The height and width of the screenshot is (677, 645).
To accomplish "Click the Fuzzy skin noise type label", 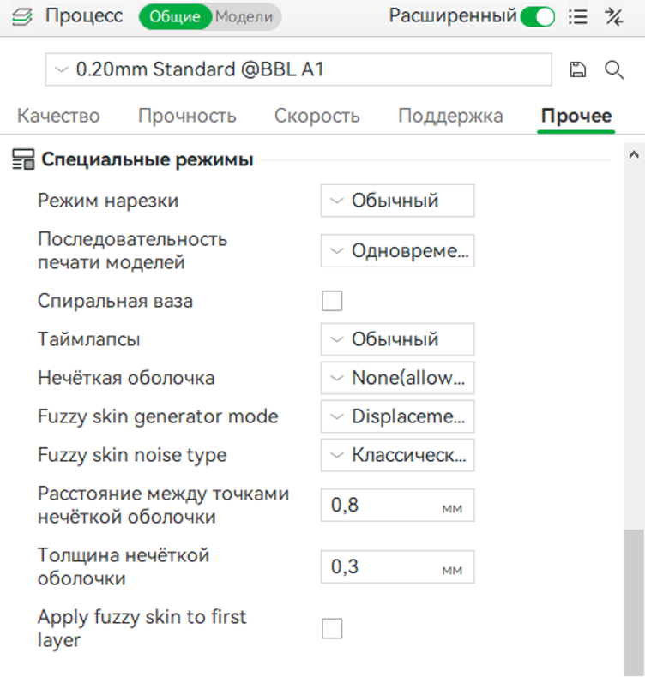I will 132,455.
